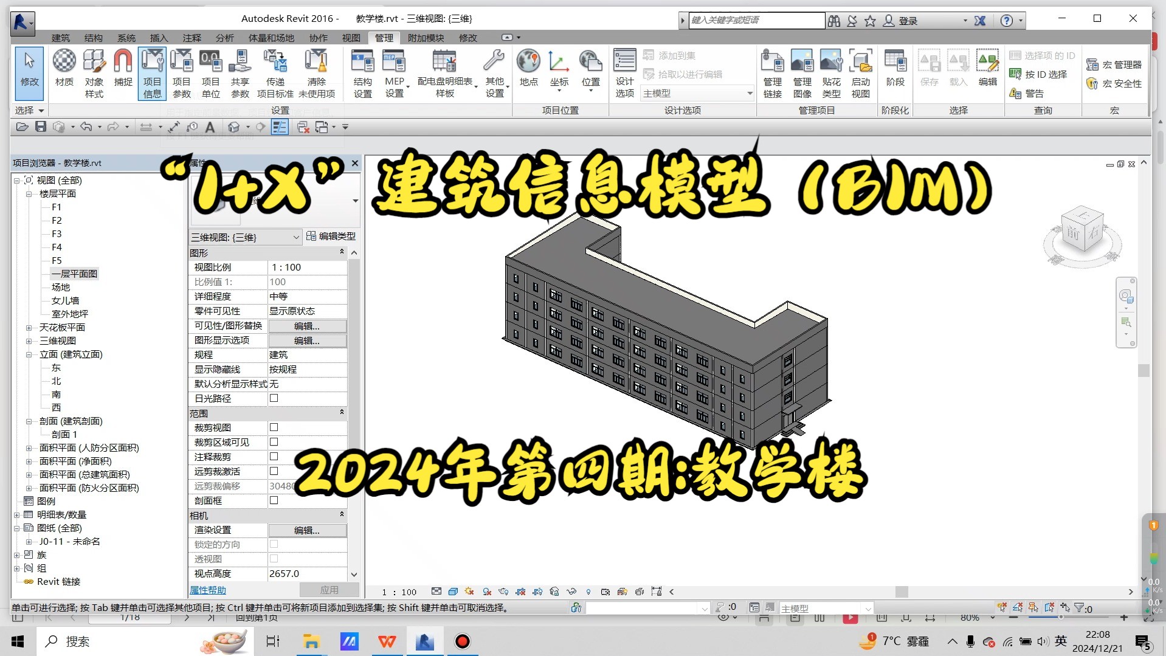Open the 插入 ribbon tab
This screenshot has height=656, width=1166.
[x=158, y=38]
